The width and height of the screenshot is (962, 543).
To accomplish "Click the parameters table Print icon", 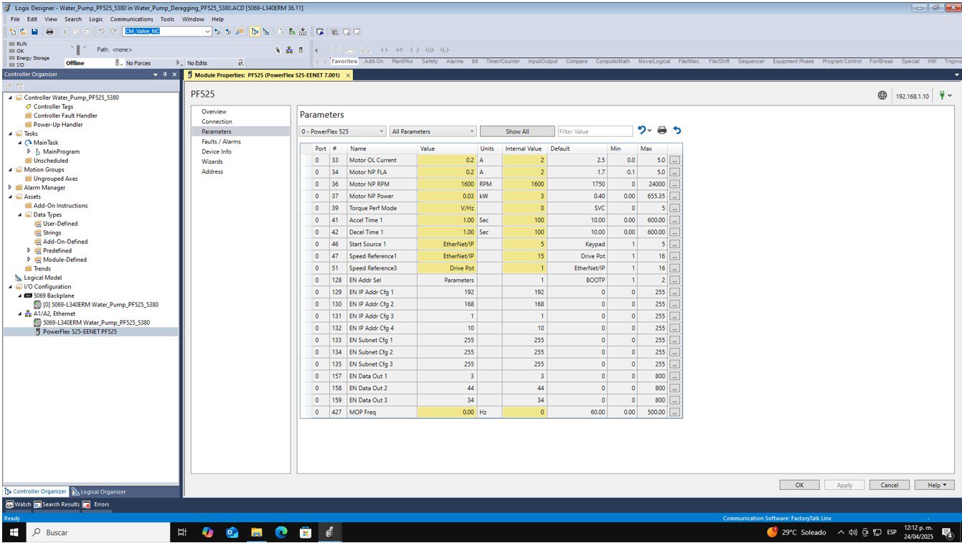I will 662,131.
